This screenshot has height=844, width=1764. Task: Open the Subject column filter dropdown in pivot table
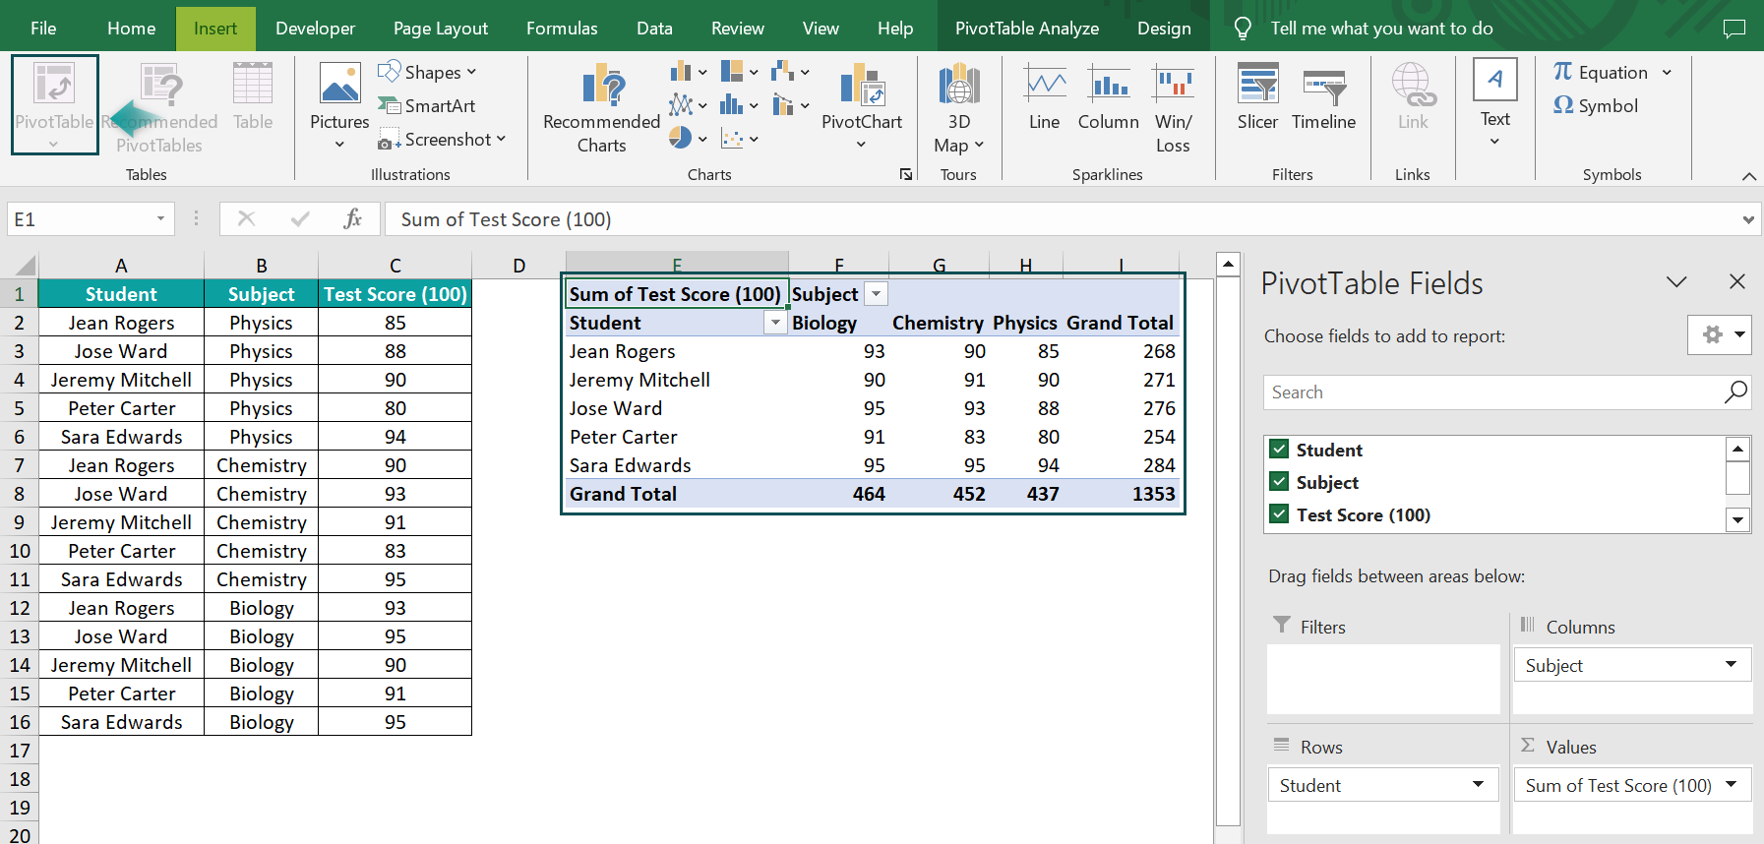pos(876,294)
